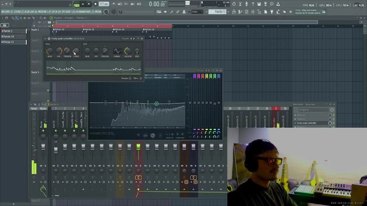
Task: Open the PATRONES menu
Action: [x=45, y=12]
